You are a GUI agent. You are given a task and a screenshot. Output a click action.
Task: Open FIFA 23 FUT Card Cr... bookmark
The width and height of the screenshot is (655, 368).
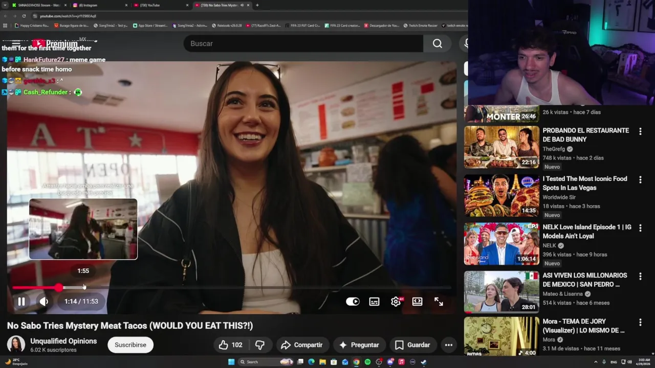(301, 26)
